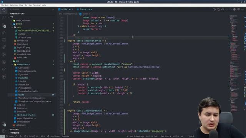Open the Search view in the activity bar

pos(3,18)
